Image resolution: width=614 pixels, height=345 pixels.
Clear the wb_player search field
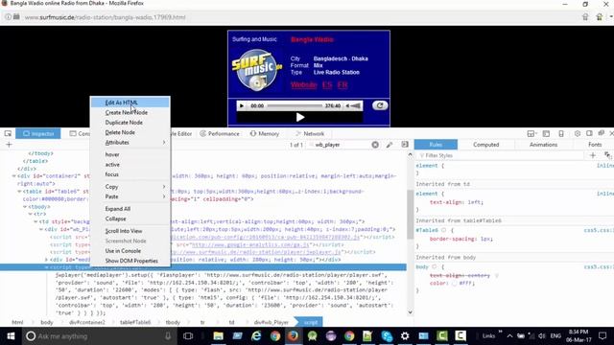[375, 145]
